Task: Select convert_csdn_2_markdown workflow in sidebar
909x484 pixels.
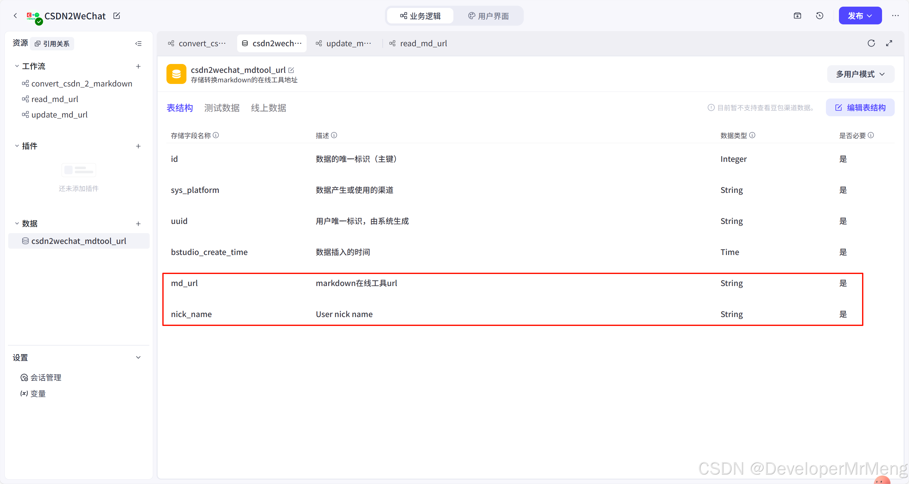Action: coord(81,84)
